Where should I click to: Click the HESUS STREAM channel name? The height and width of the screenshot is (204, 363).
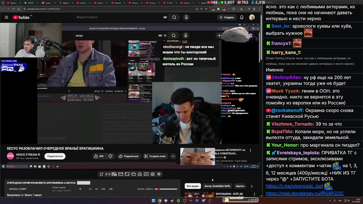(26, 154)
